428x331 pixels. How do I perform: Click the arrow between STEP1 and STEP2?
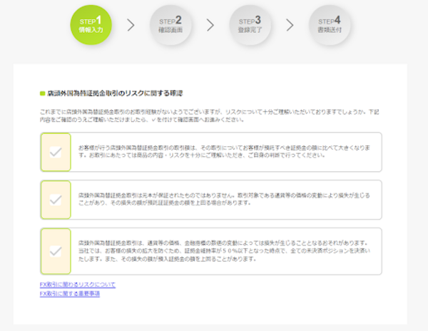click(131, 25)
